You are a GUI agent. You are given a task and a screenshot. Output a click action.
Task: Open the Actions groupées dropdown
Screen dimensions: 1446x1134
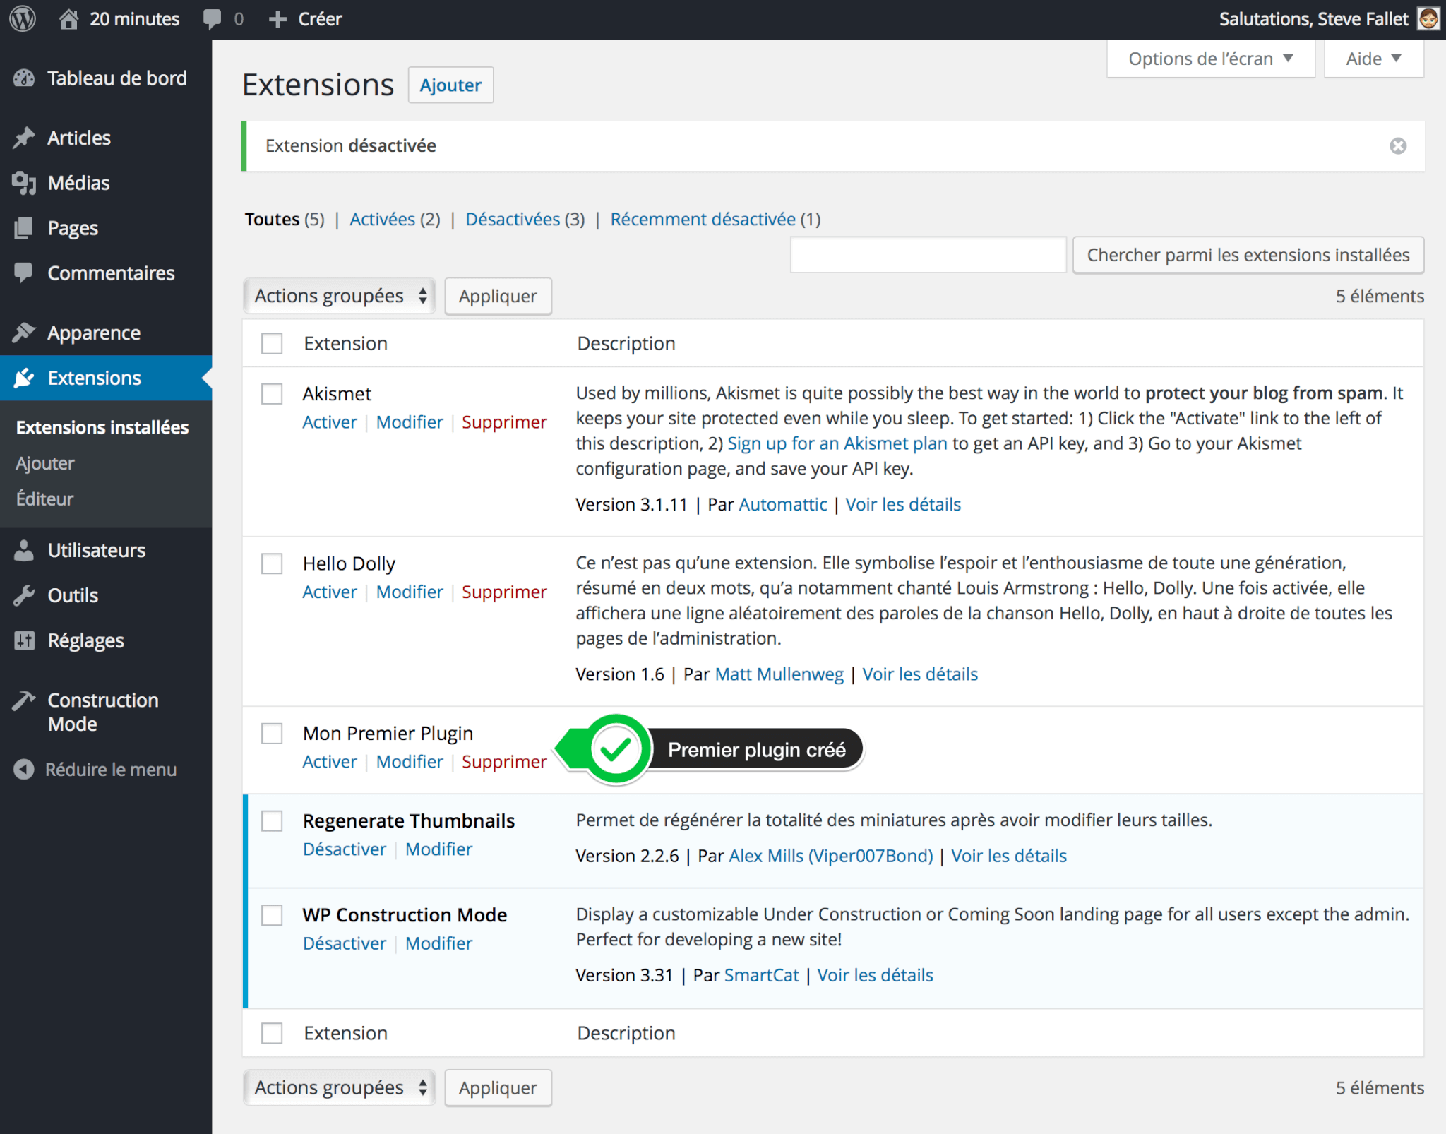(339, 295)
